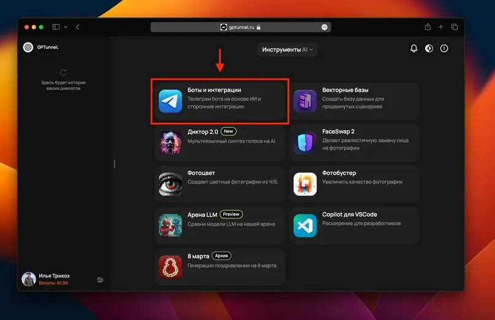Open the Арена LLM tool card
The height and width of the screenshot is (320, 495).
[x=220, y=225]
